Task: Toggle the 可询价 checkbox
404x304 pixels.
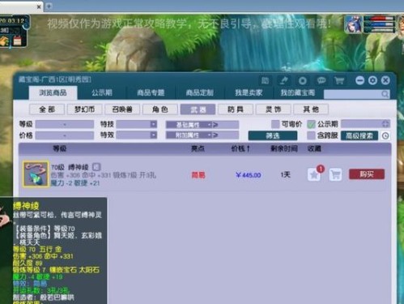Action: click(x=275, y=124)
